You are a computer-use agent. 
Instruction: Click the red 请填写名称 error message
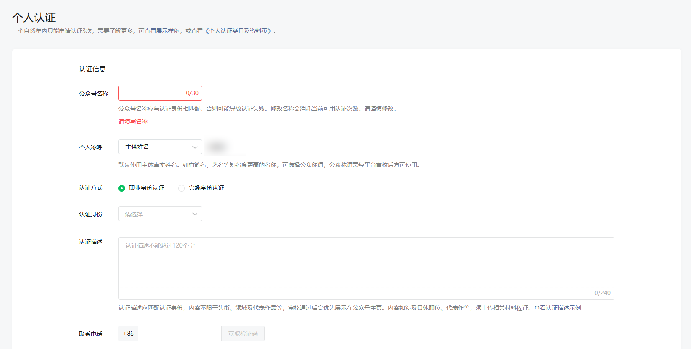click(x=133, y=121)
